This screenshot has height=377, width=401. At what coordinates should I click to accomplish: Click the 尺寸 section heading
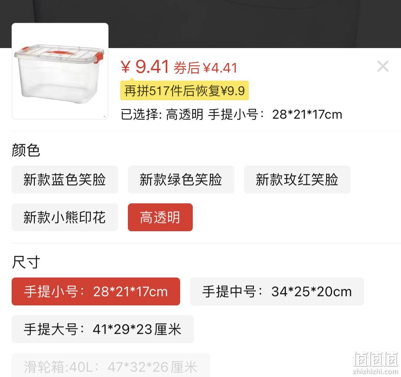pyautogui.click(x=26, y=262)
